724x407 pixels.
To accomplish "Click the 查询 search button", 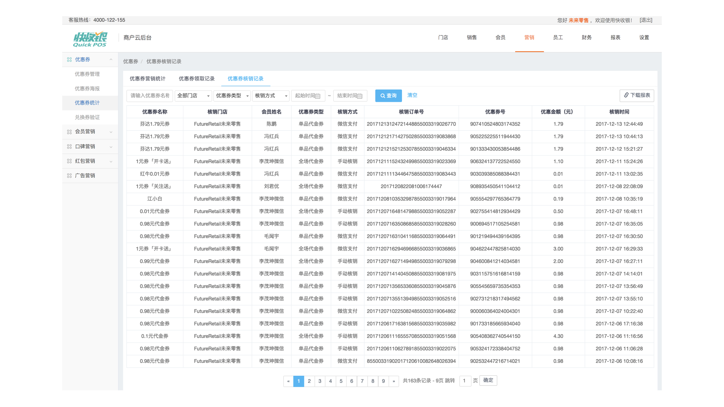I will pyautogui.click(x=388, y=96).
